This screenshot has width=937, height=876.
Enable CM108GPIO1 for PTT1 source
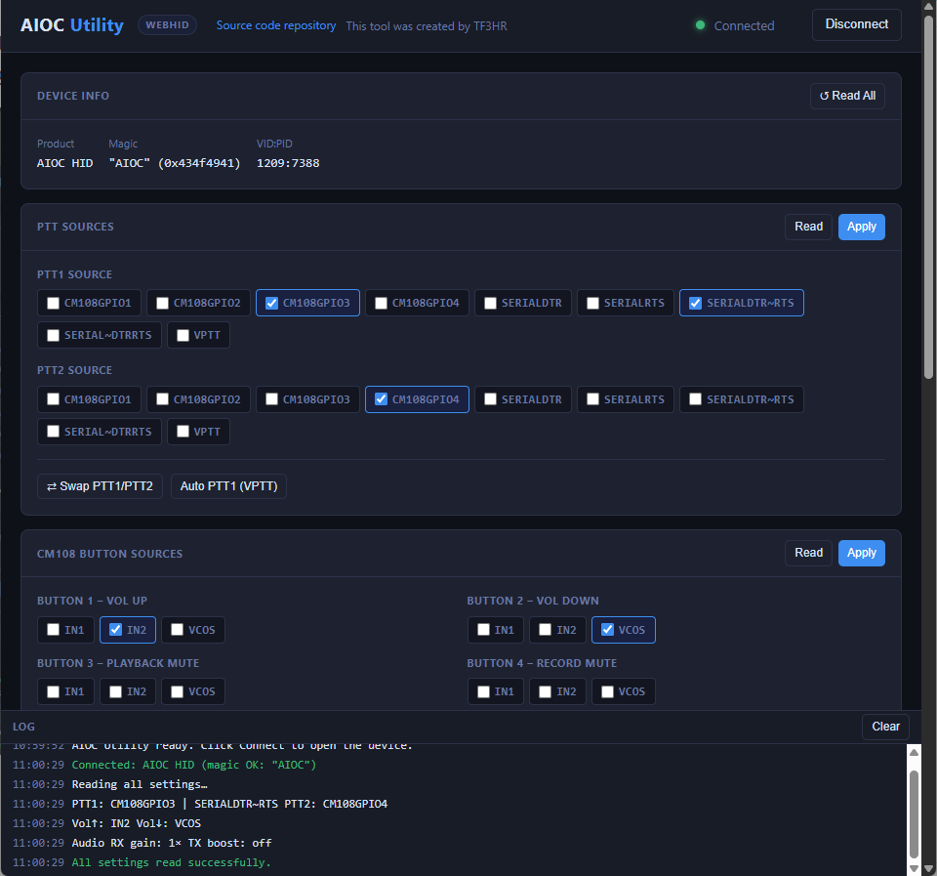[54, 304]
